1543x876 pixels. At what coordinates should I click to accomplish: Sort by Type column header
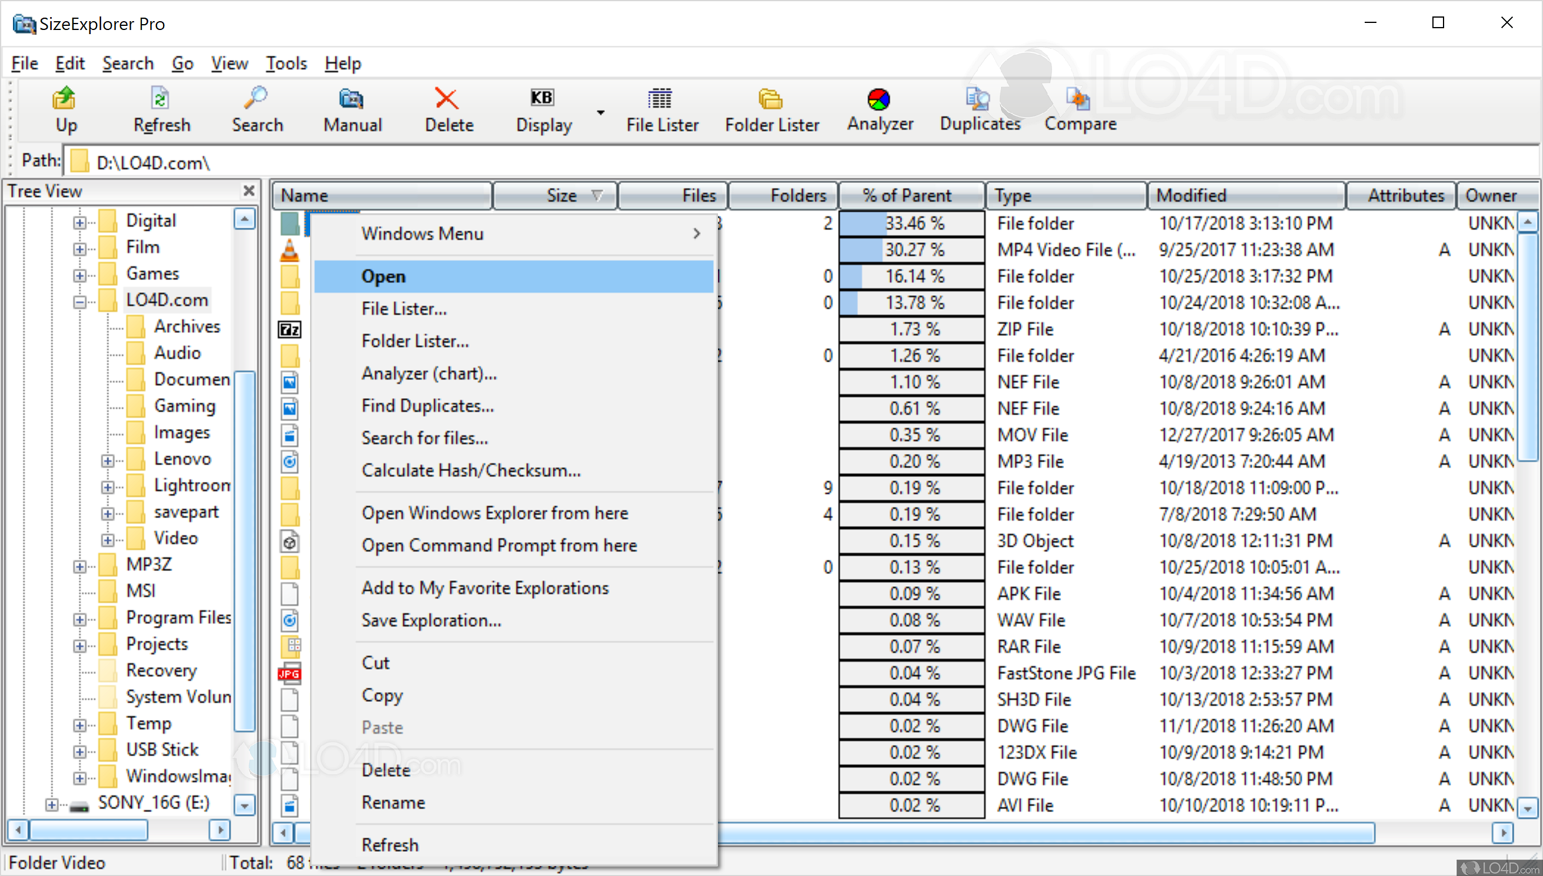pyautogui.click(x=1066, y=196)
